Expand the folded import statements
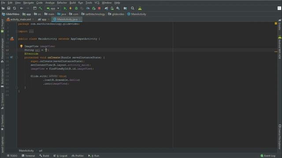282x158 pixels. coord(31,31)
